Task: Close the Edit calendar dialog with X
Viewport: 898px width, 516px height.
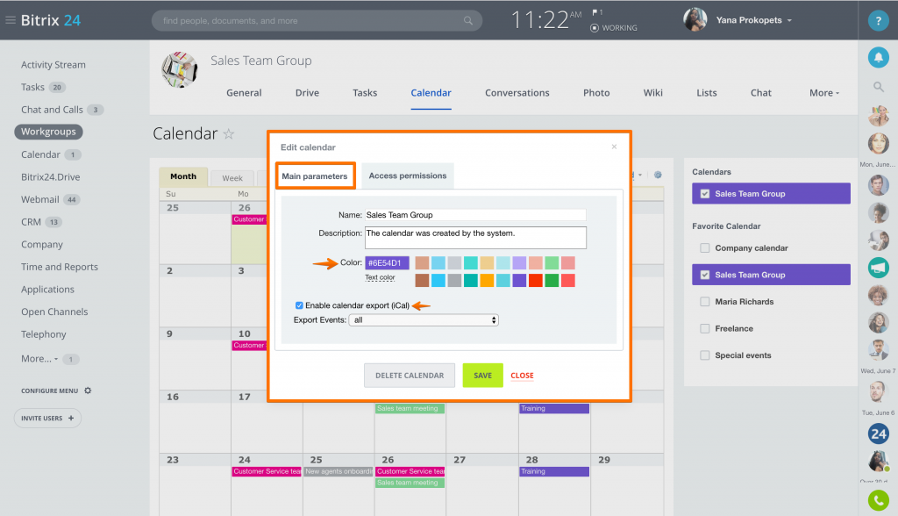Action: (614, 147)
